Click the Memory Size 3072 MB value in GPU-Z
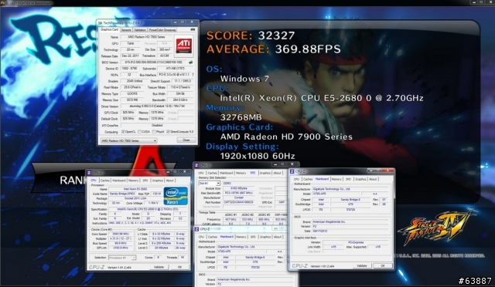This screenshot has height=287, width=495. [132, 100]
